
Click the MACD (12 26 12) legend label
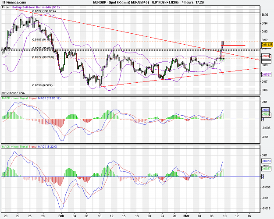(49, 98)
